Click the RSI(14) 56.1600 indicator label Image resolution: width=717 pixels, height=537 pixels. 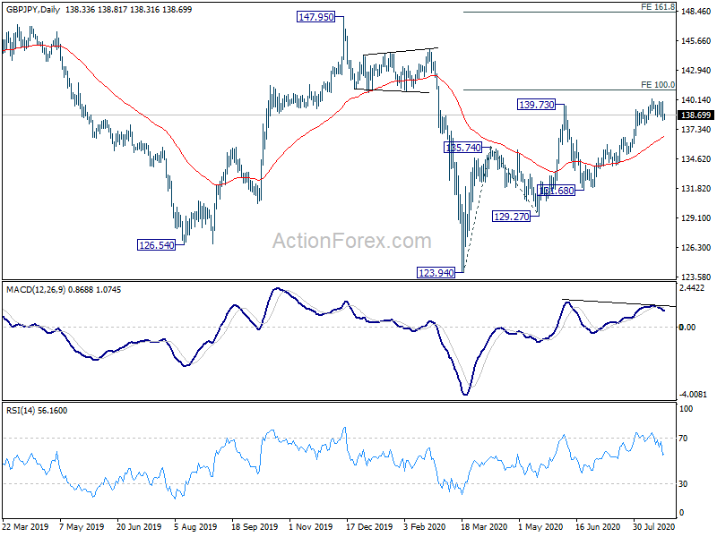pos(37,411)
